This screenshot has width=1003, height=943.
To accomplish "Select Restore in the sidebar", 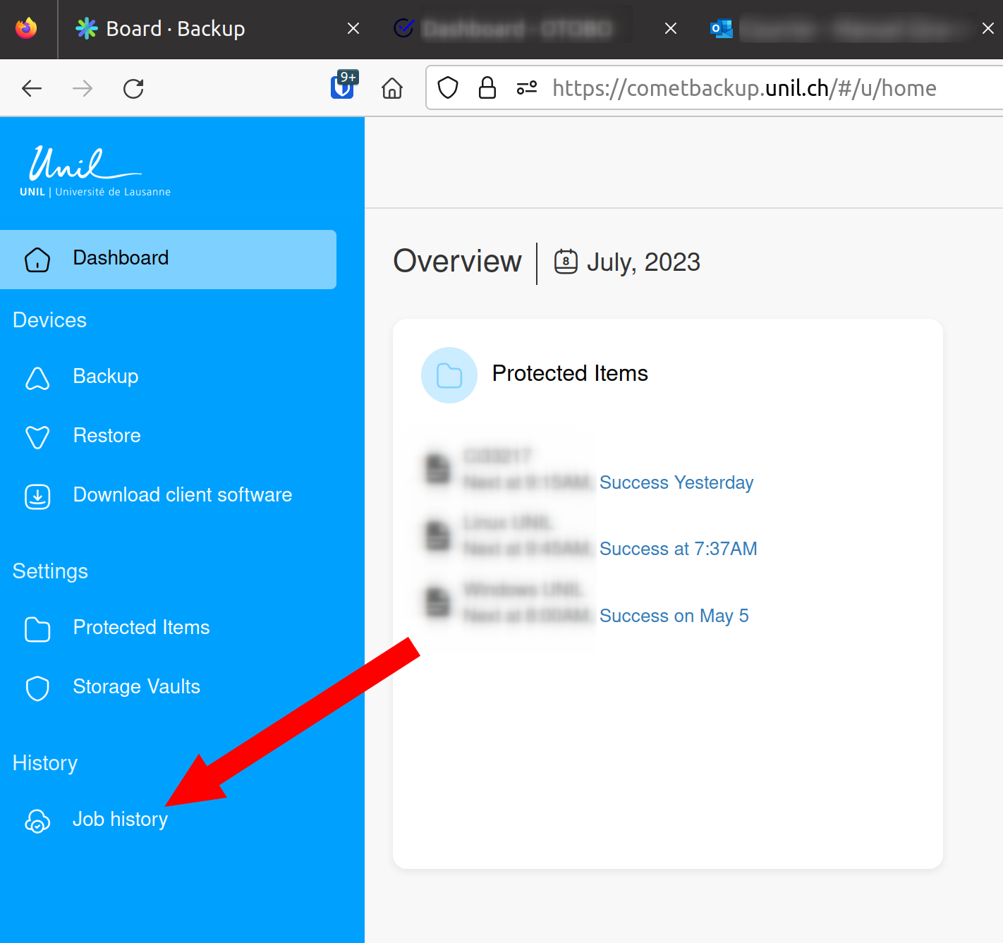I will tap(107, 436).
